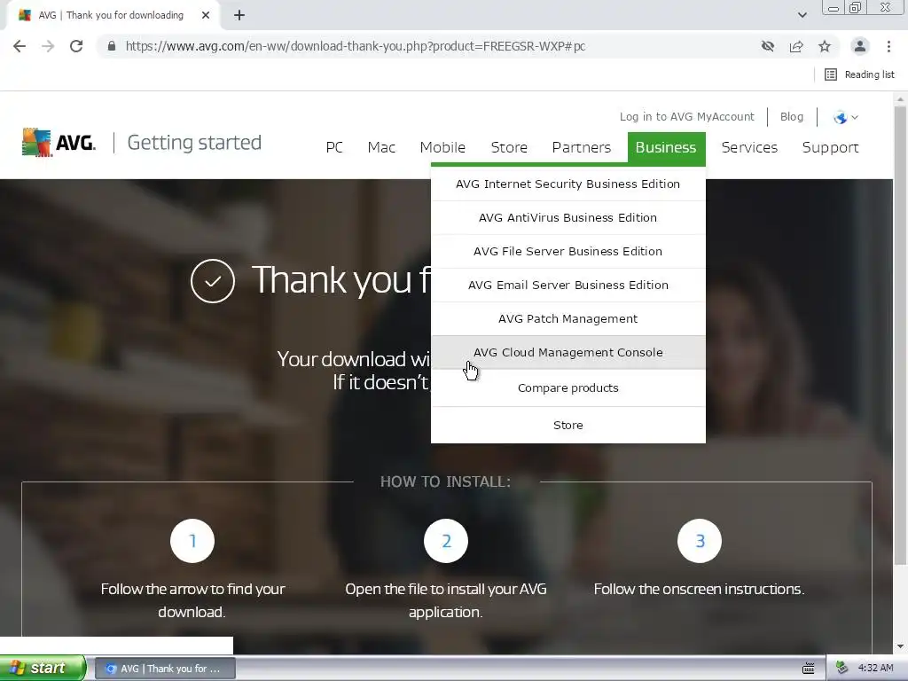Select AVG Internet Security Business Edition
Screen dimensions: 908x681
pyautogui.click(x=568, y=184)
